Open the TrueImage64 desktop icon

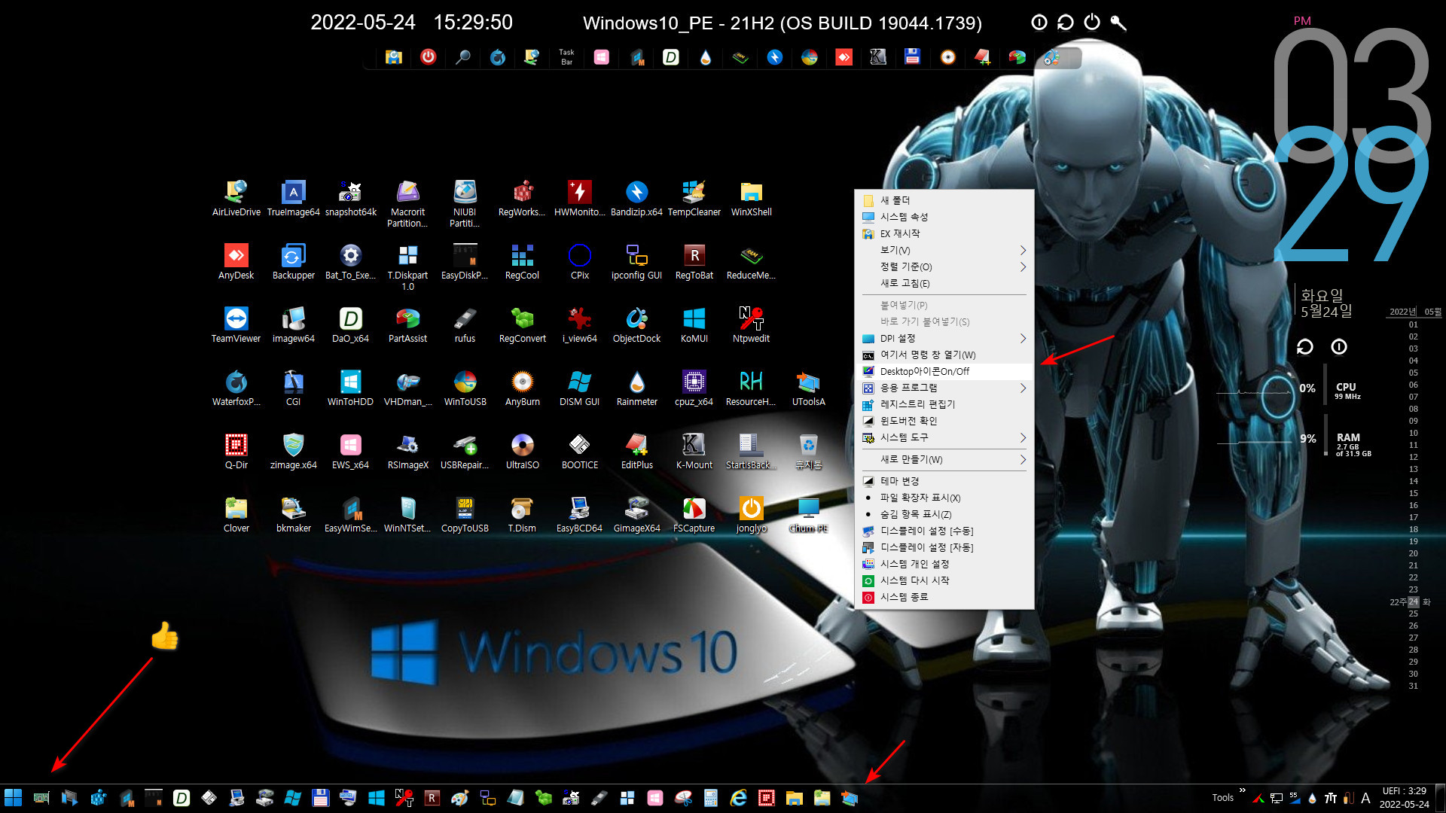(x=293, y=198)
